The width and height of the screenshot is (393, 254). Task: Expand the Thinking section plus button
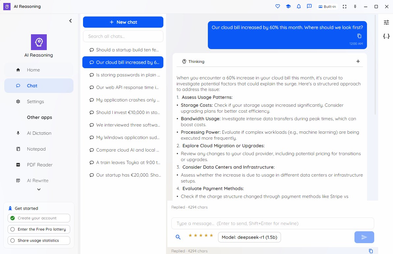[358, 61]
